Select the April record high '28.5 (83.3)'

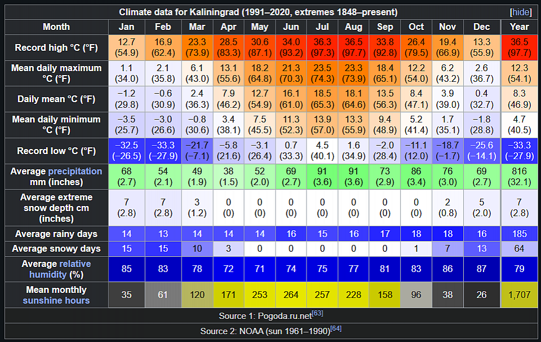coord(228,47)
